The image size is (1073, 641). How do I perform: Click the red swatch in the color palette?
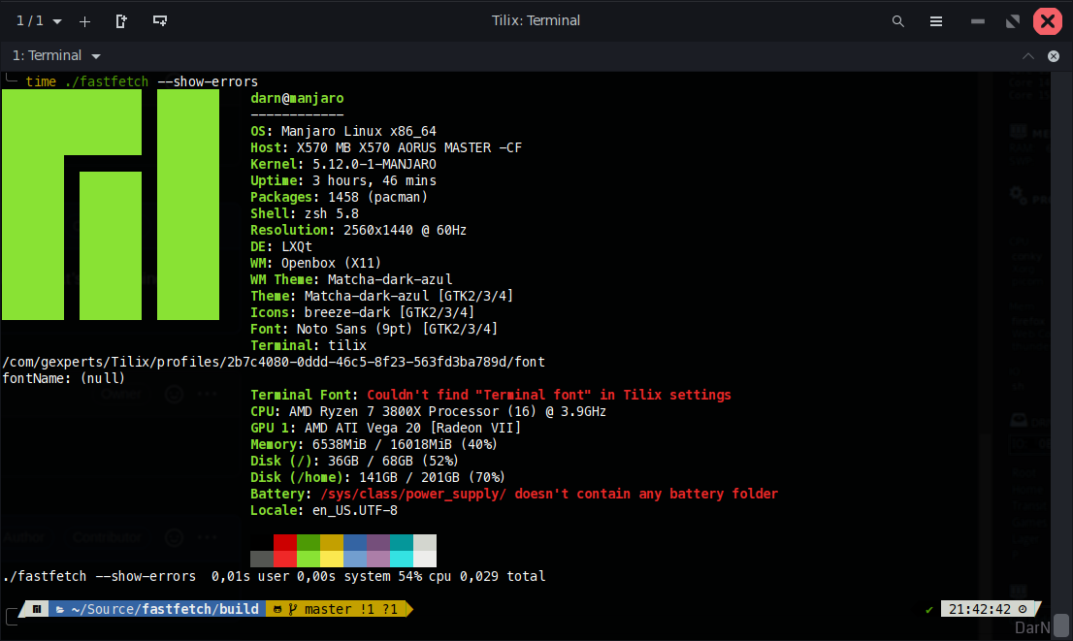coord(285,550)
